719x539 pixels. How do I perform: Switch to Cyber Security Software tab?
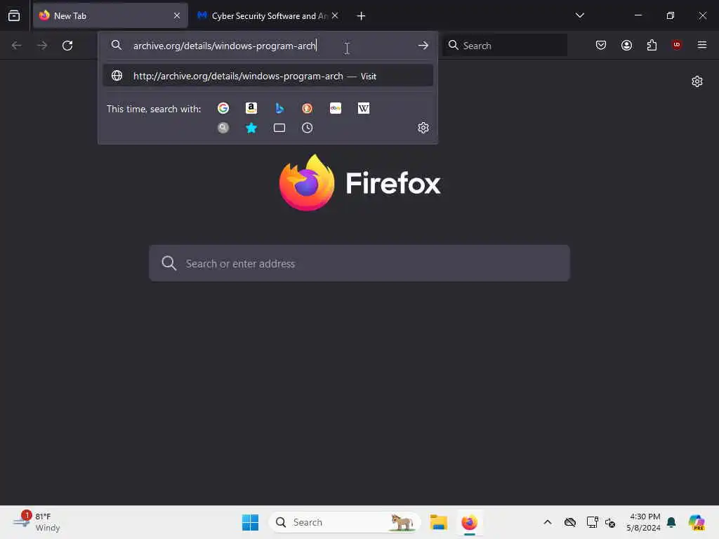pos(268,15)
